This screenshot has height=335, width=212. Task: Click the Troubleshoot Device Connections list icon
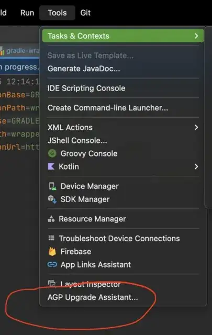51,238
